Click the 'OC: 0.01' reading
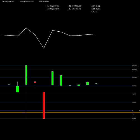Viewport: 140px width, 140px height. [x=96, y=6]
